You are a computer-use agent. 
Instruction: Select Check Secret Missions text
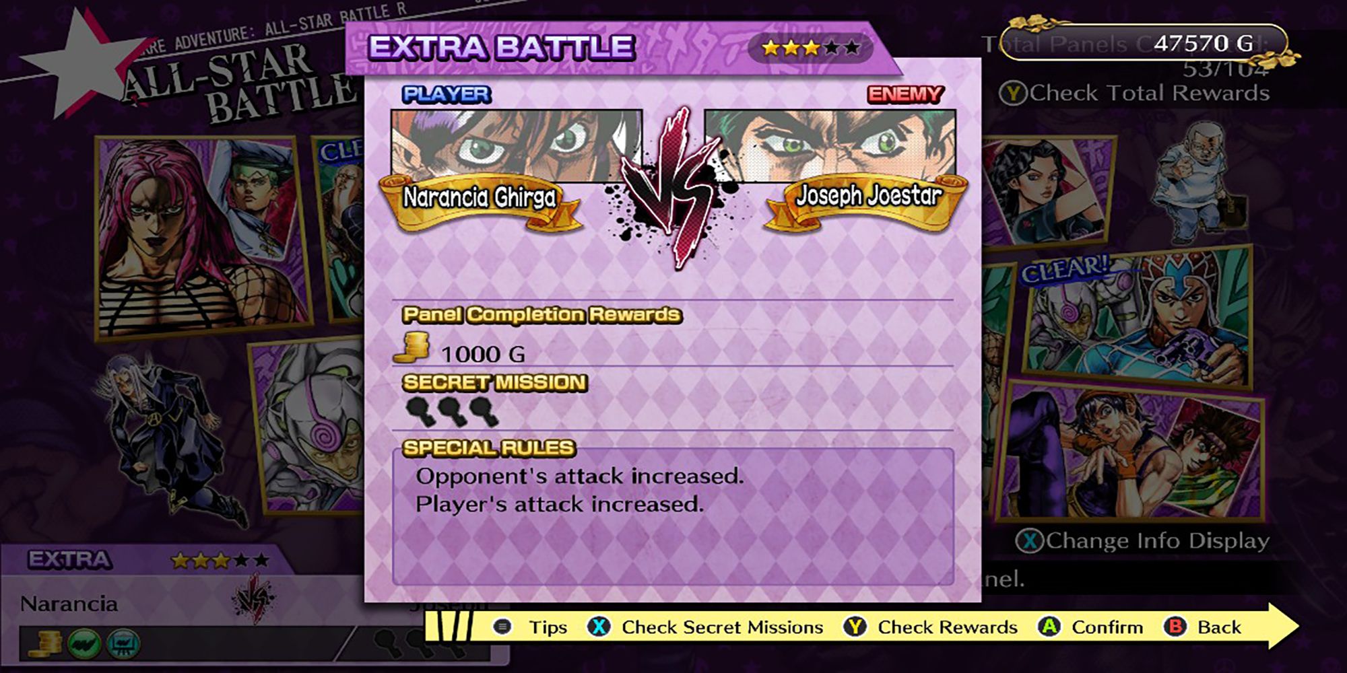722,627
